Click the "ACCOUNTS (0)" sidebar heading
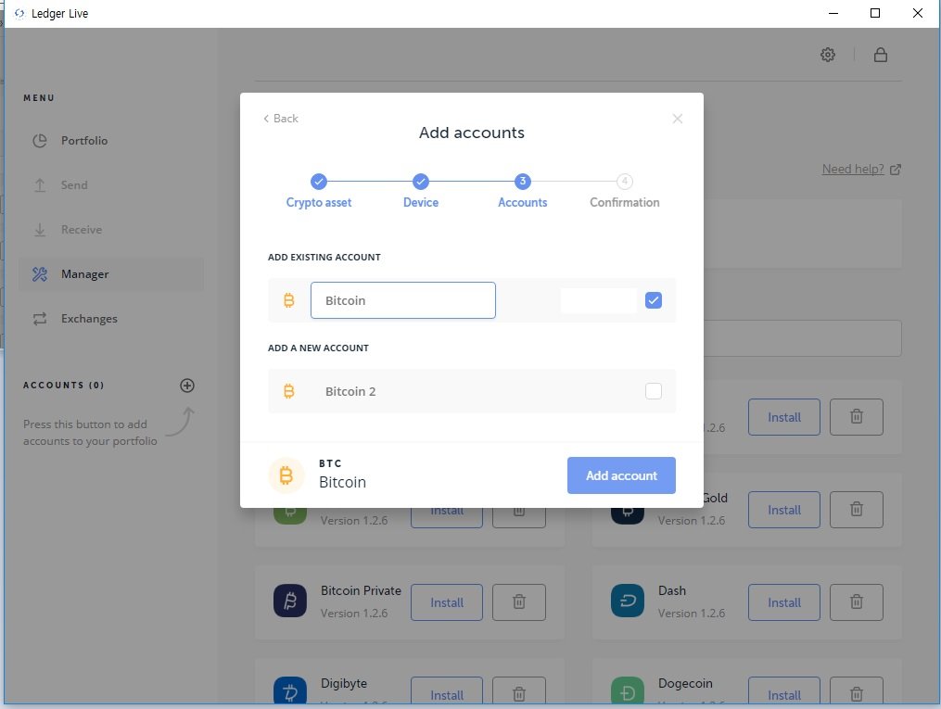The height and width of the screenshot is (709, 941). (64, 386)
